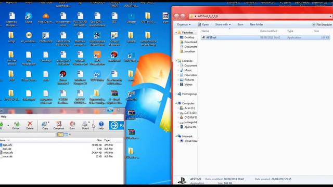Click the Burn disc icon in the ISO tool
This screenshot has width=333, height=187.
(x=72, y=125)
